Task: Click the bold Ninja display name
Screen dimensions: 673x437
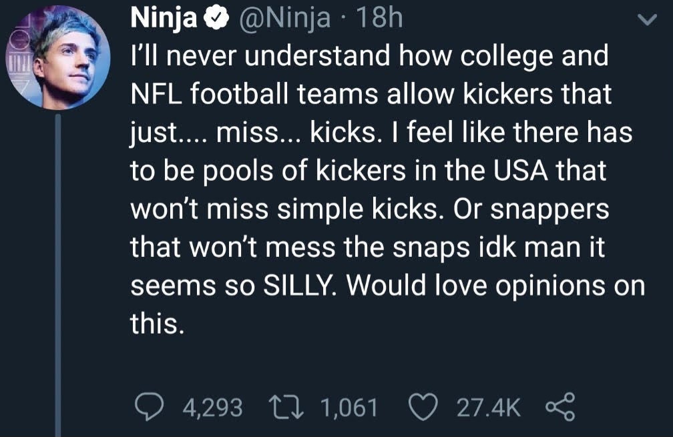Action: pyautogui.click(x=162, y=19)
